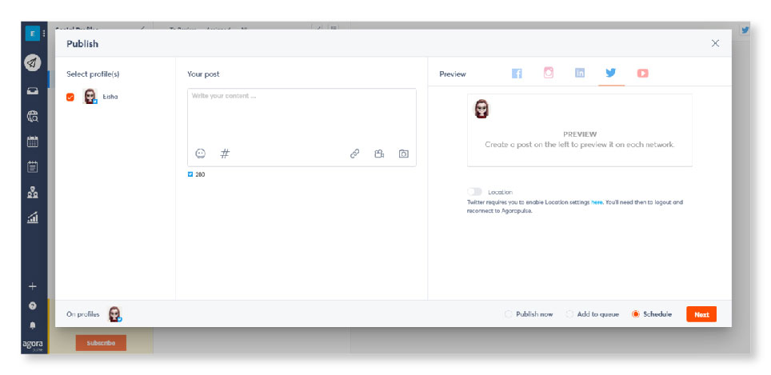Switch preview to YouTube

coord(643,74)
